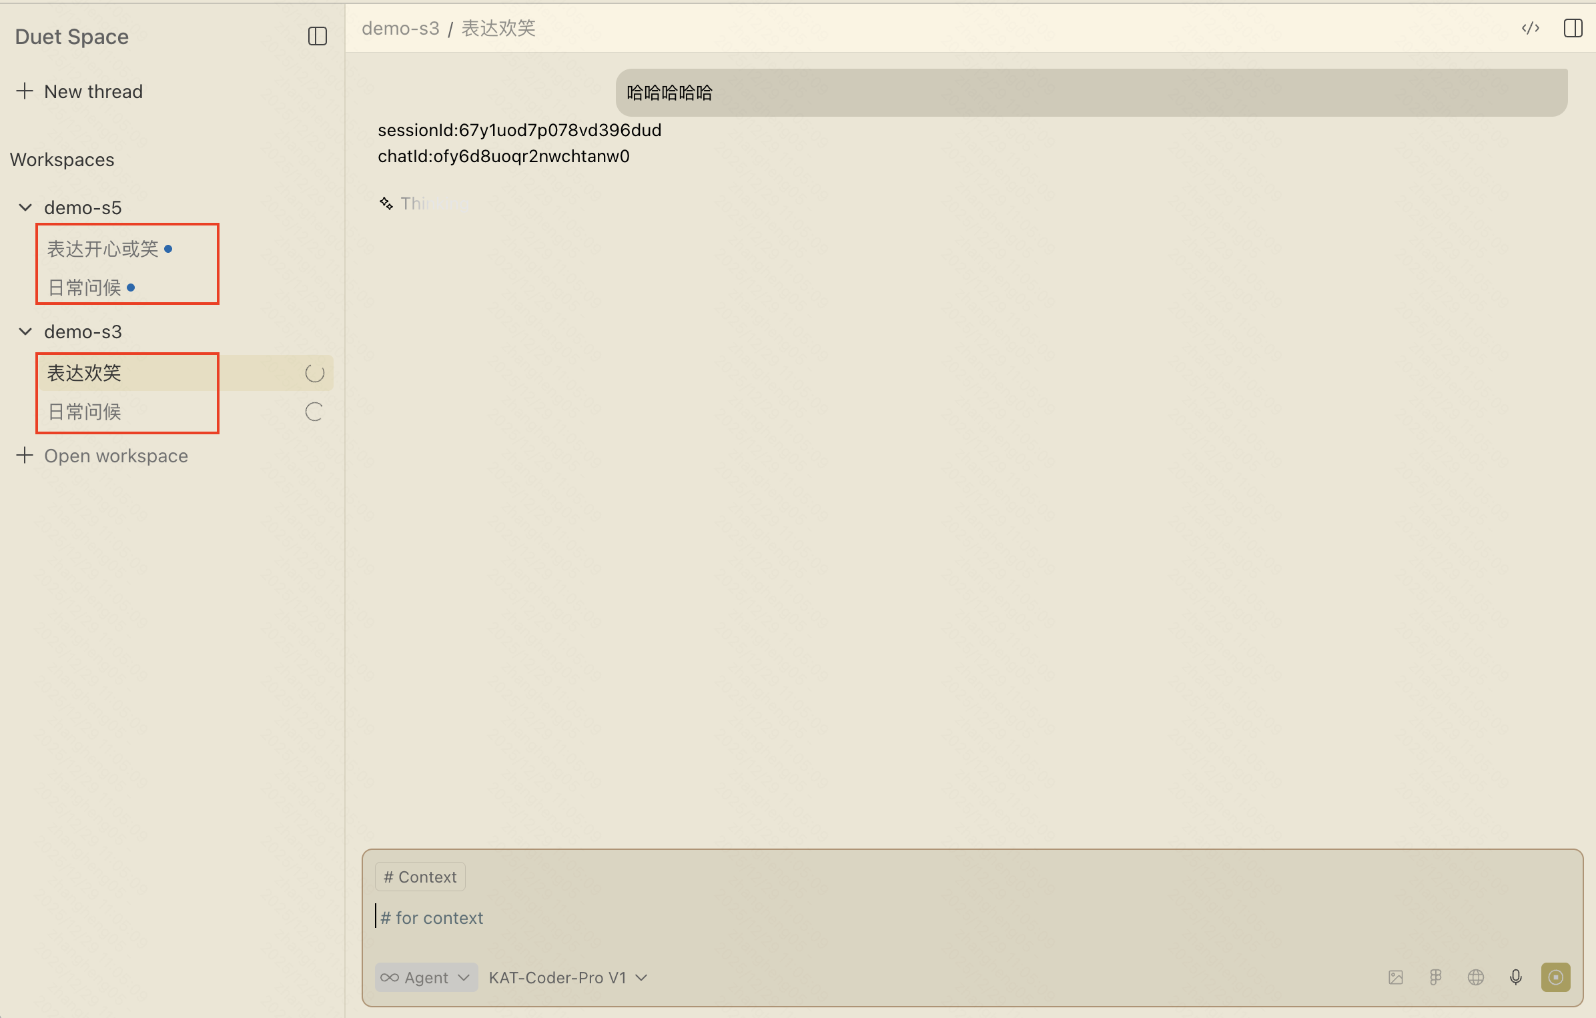Image resolution: width=1596 pixels, height=1018 pixels.
Task: Click the sparkle Thinking indicator
Action: (x=386, y=203)
